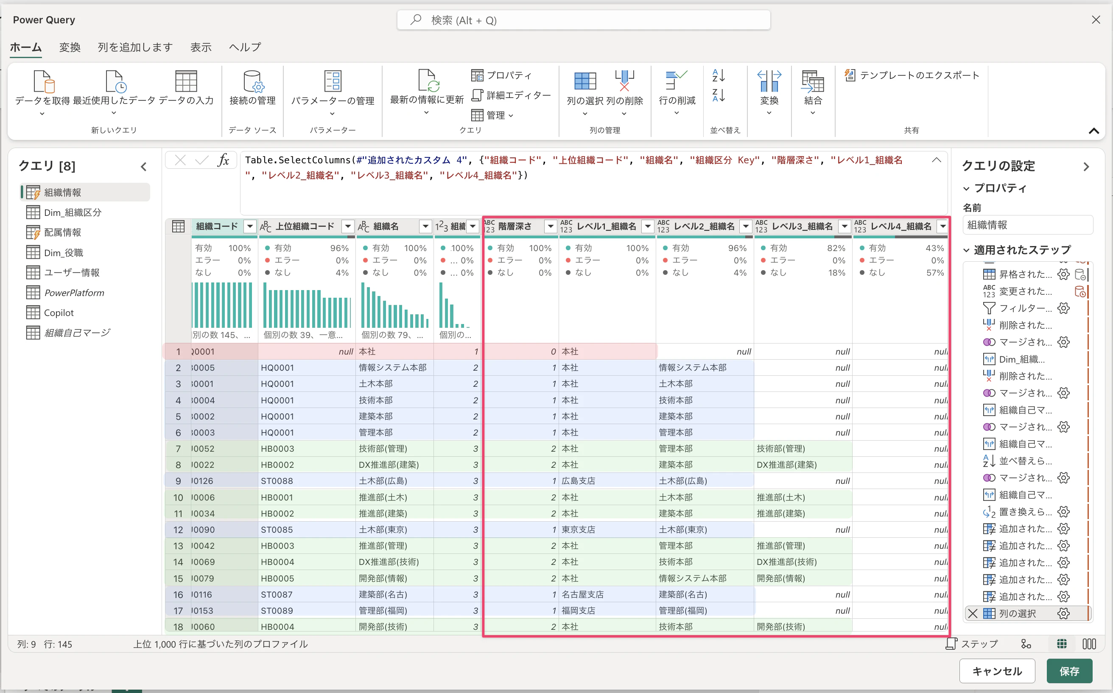Viewport: 1113px width, 693px height.
Task: Select the data grid view icon in status bar
Action: (x=1062, y=644)
